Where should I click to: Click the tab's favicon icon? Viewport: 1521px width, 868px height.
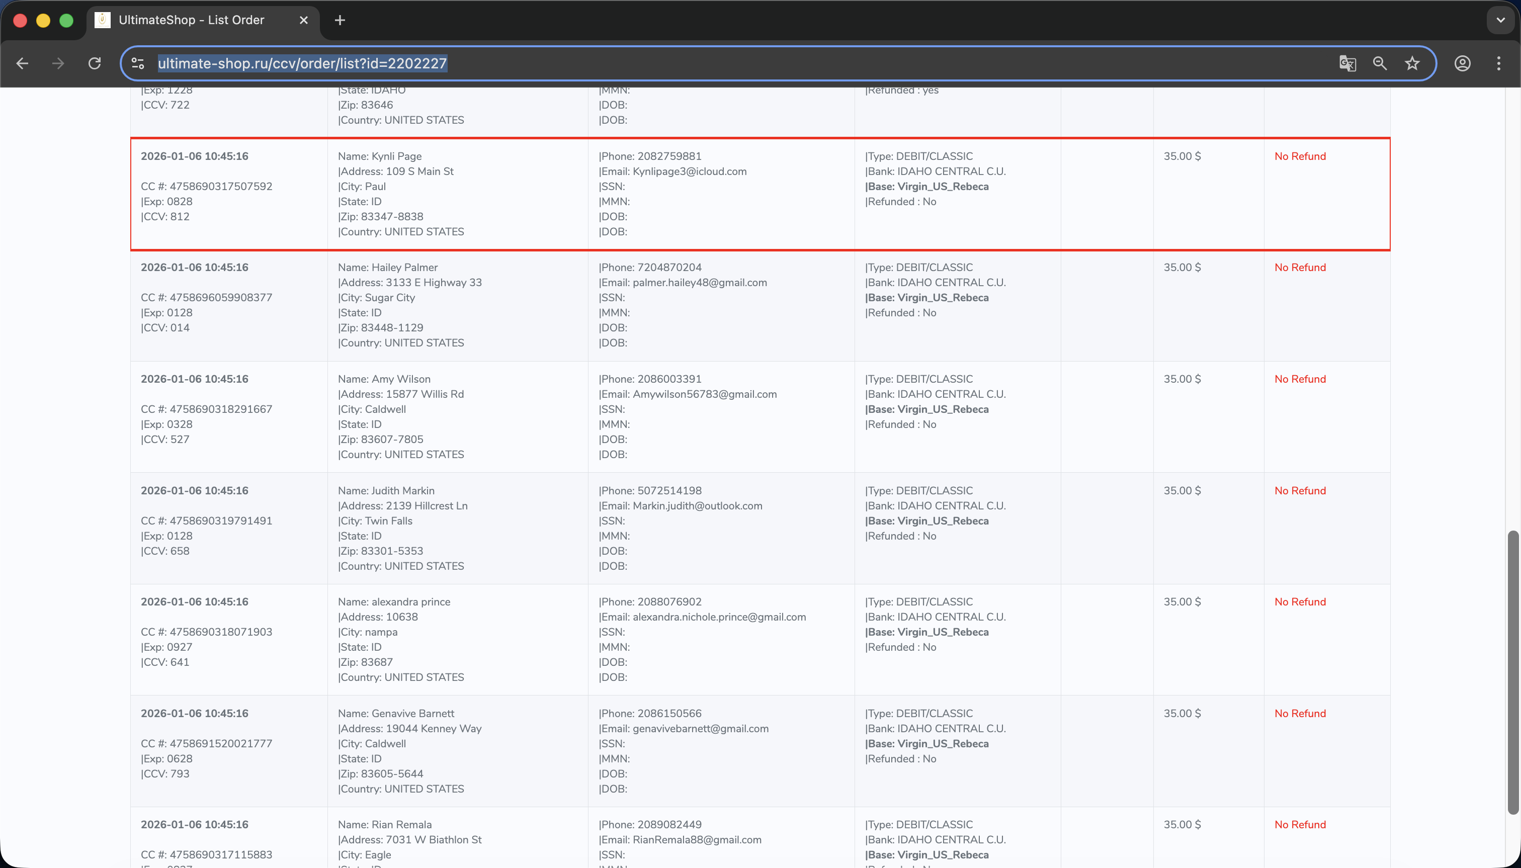pyautogui.click(x=103, y=20)
